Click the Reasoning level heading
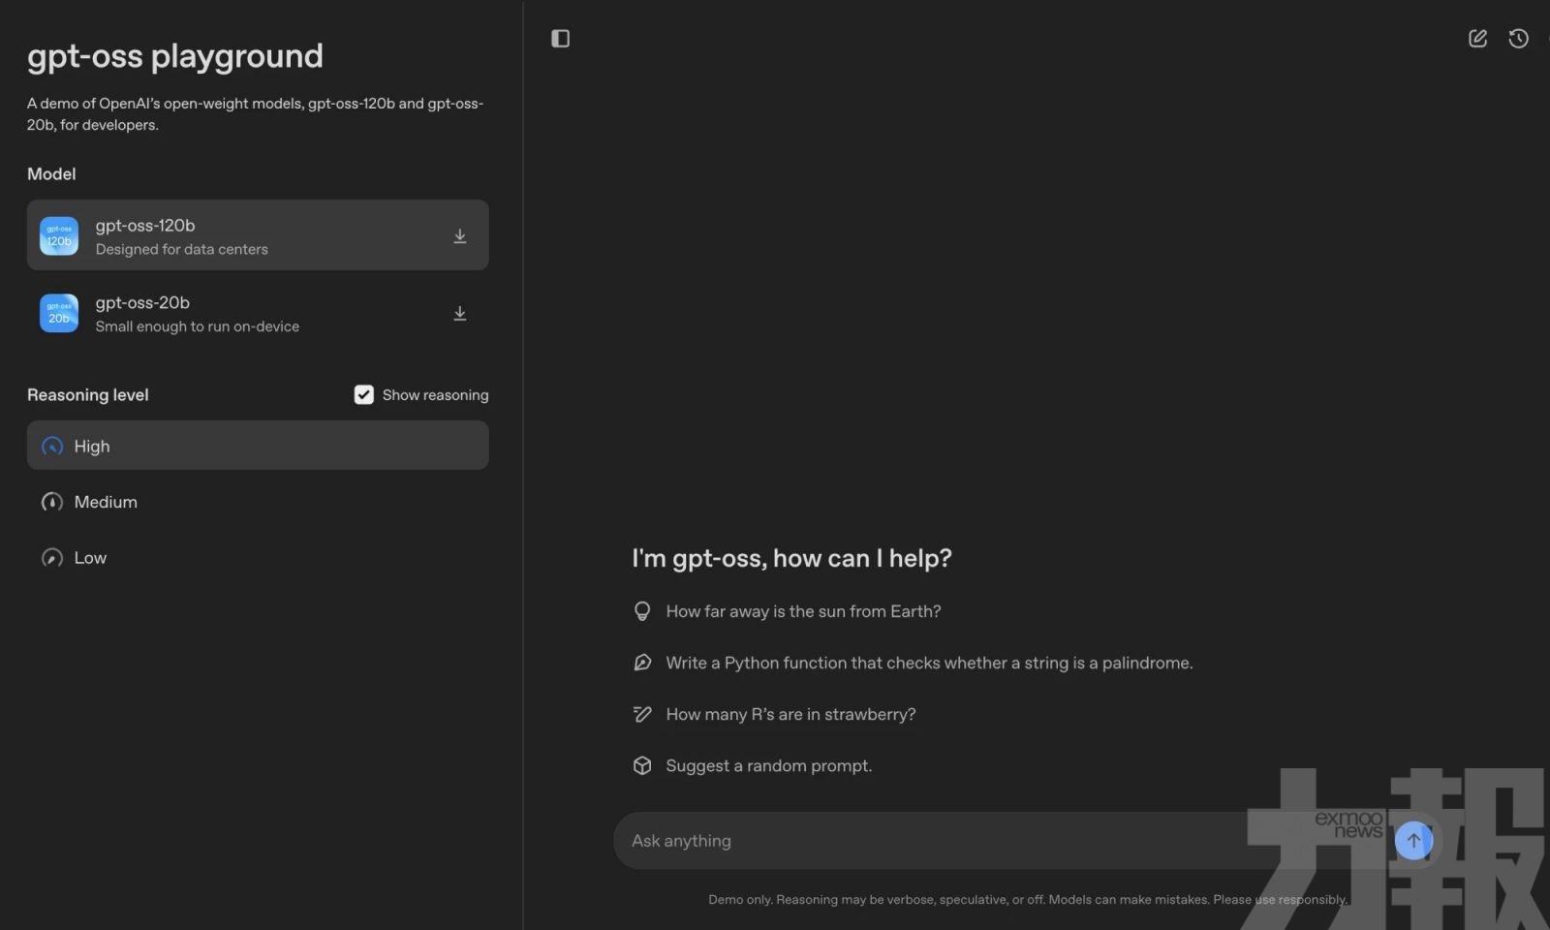1550x930 pixels. 88,394
